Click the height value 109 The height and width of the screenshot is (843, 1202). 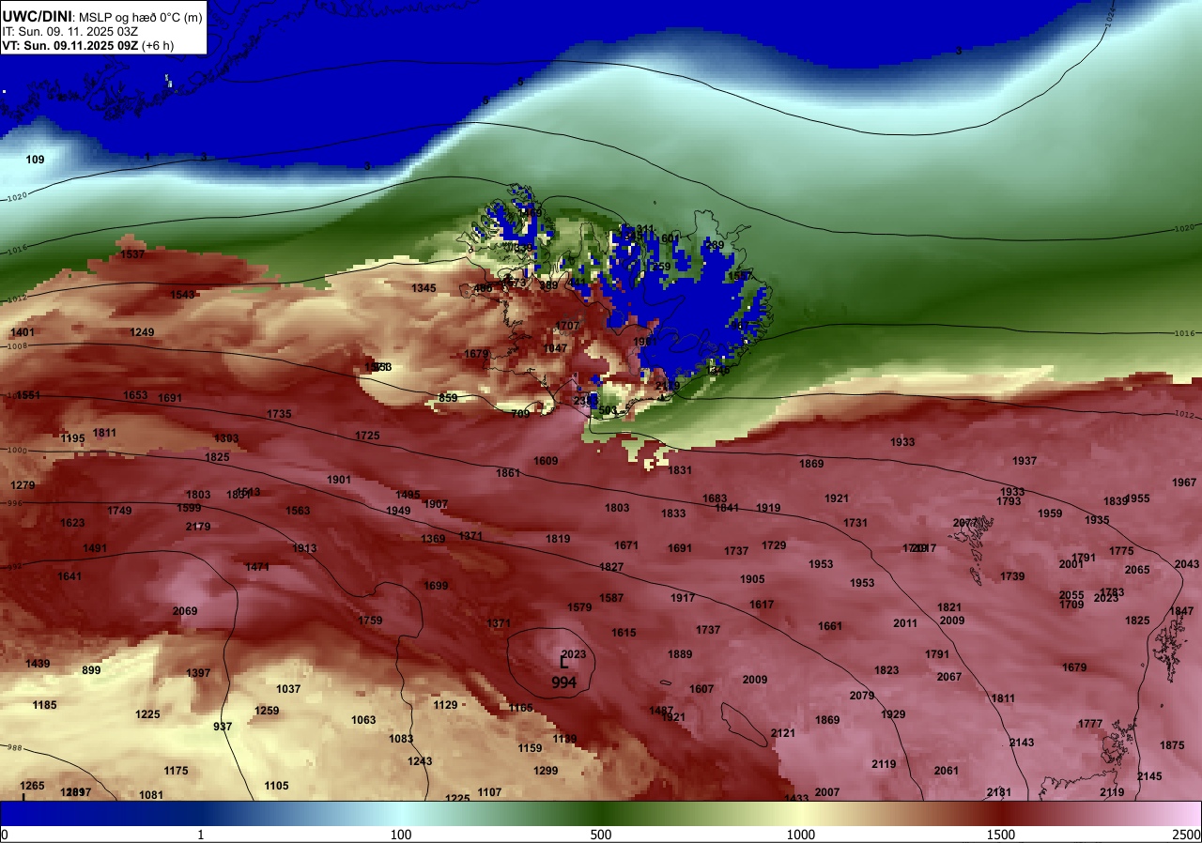pos(35,160)
